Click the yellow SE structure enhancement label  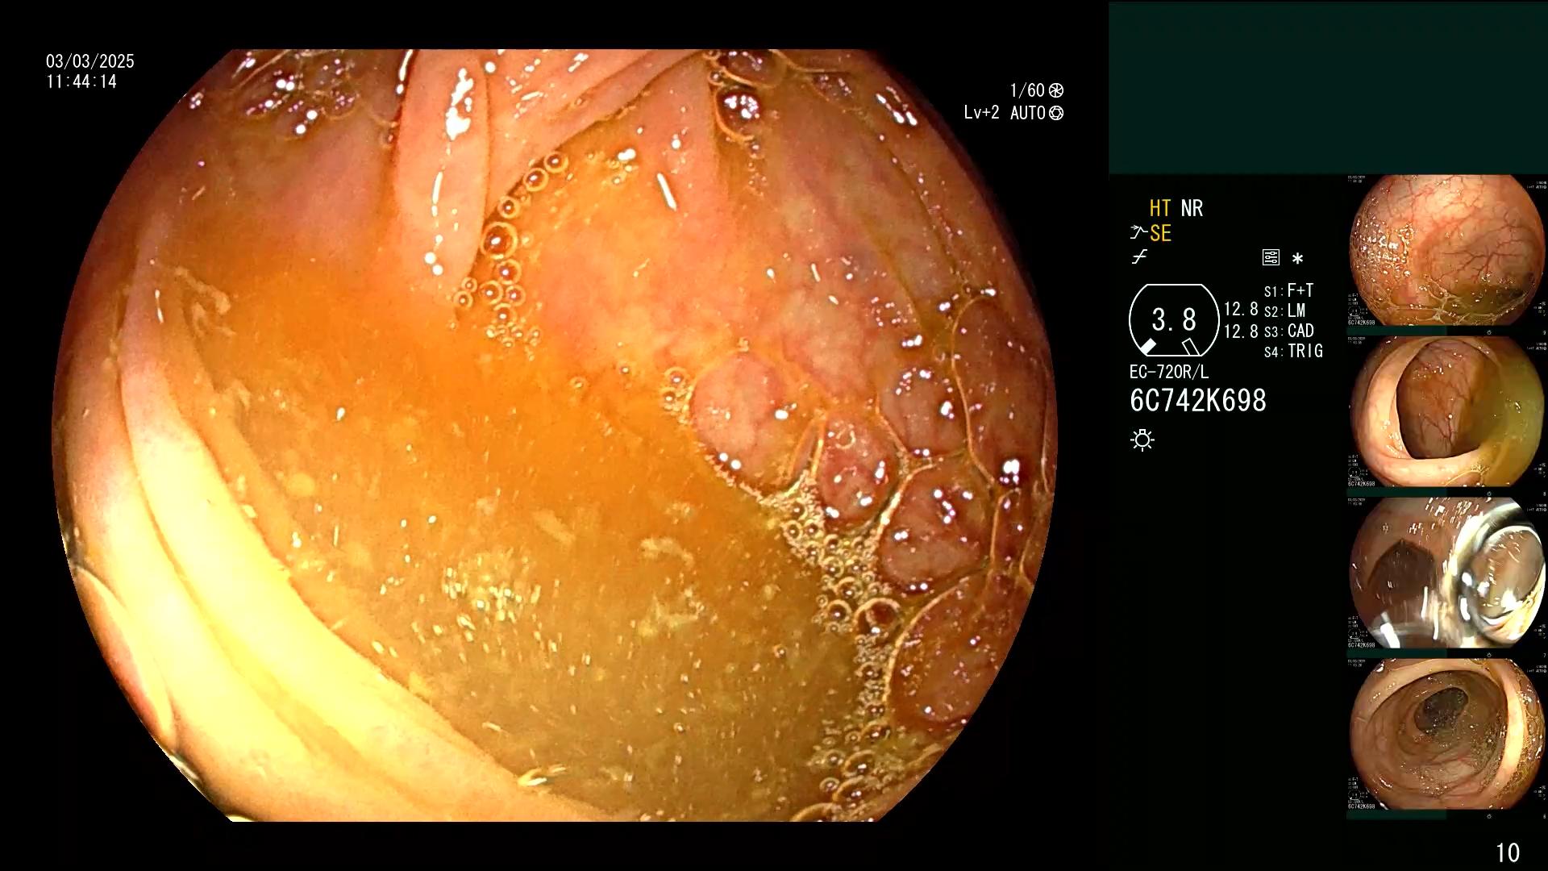(x=1160, y=233)
